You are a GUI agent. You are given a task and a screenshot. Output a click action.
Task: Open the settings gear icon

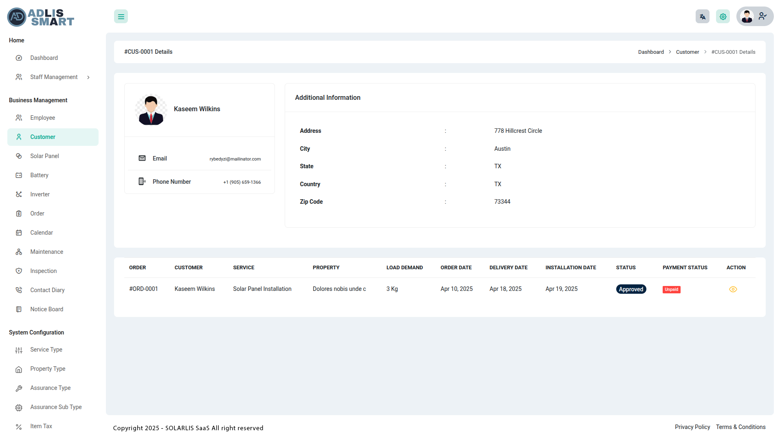coord(723,17)
